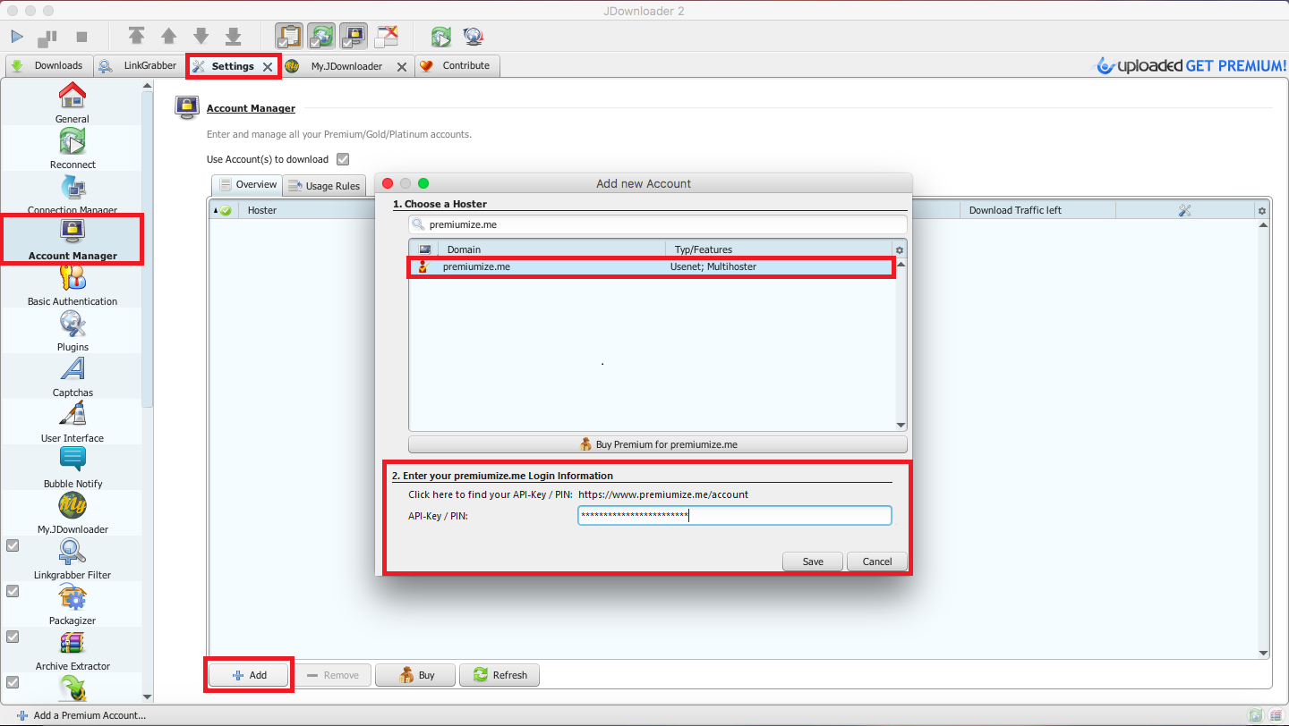This screenshot has width=1289, height=726.
Task: Toggle clipboard observer toolbar icon
Action: coord(288,37)
